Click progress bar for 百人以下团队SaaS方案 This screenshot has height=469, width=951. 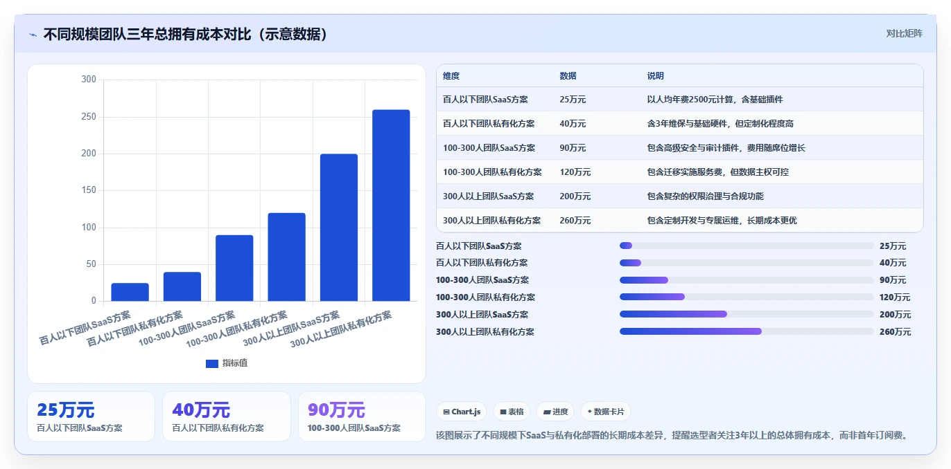point(747,246)
